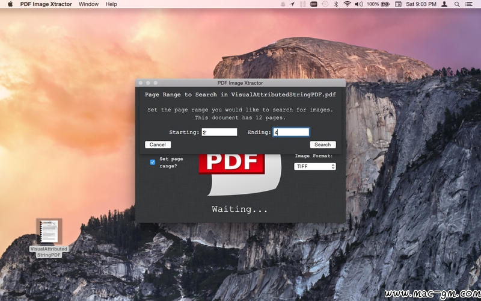
Task: Click the volume speaker icon
Action: point(358,4)
